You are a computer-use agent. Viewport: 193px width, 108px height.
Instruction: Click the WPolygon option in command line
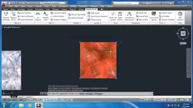89,94
